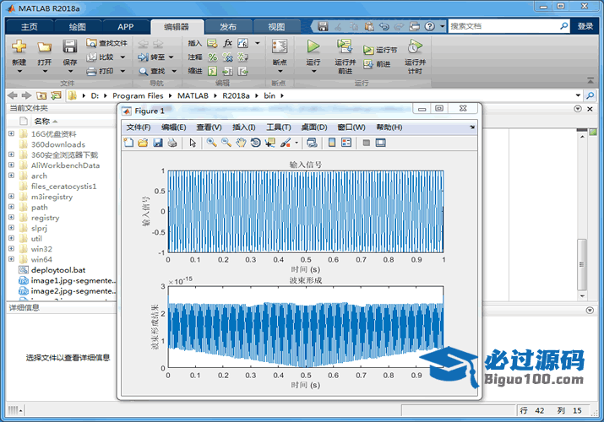This screenshot has width=604, height=422.
Task: Open the address bar path dropdown arrow
Action: [578, 95]
